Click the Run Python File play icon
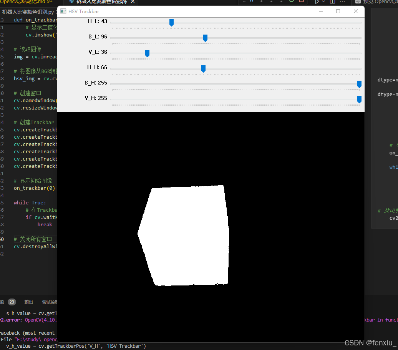 click(x=317, y=2)
